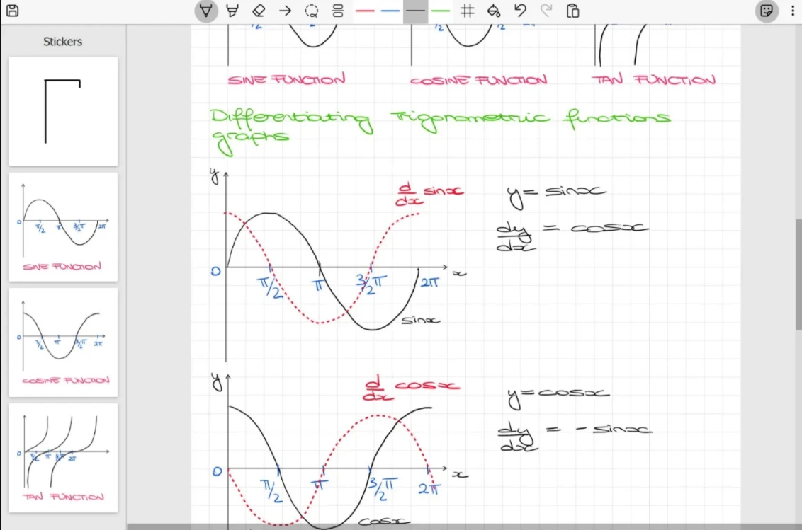Choose the green pen color
The image size is (802, 530).
click(x=441, y=11)
